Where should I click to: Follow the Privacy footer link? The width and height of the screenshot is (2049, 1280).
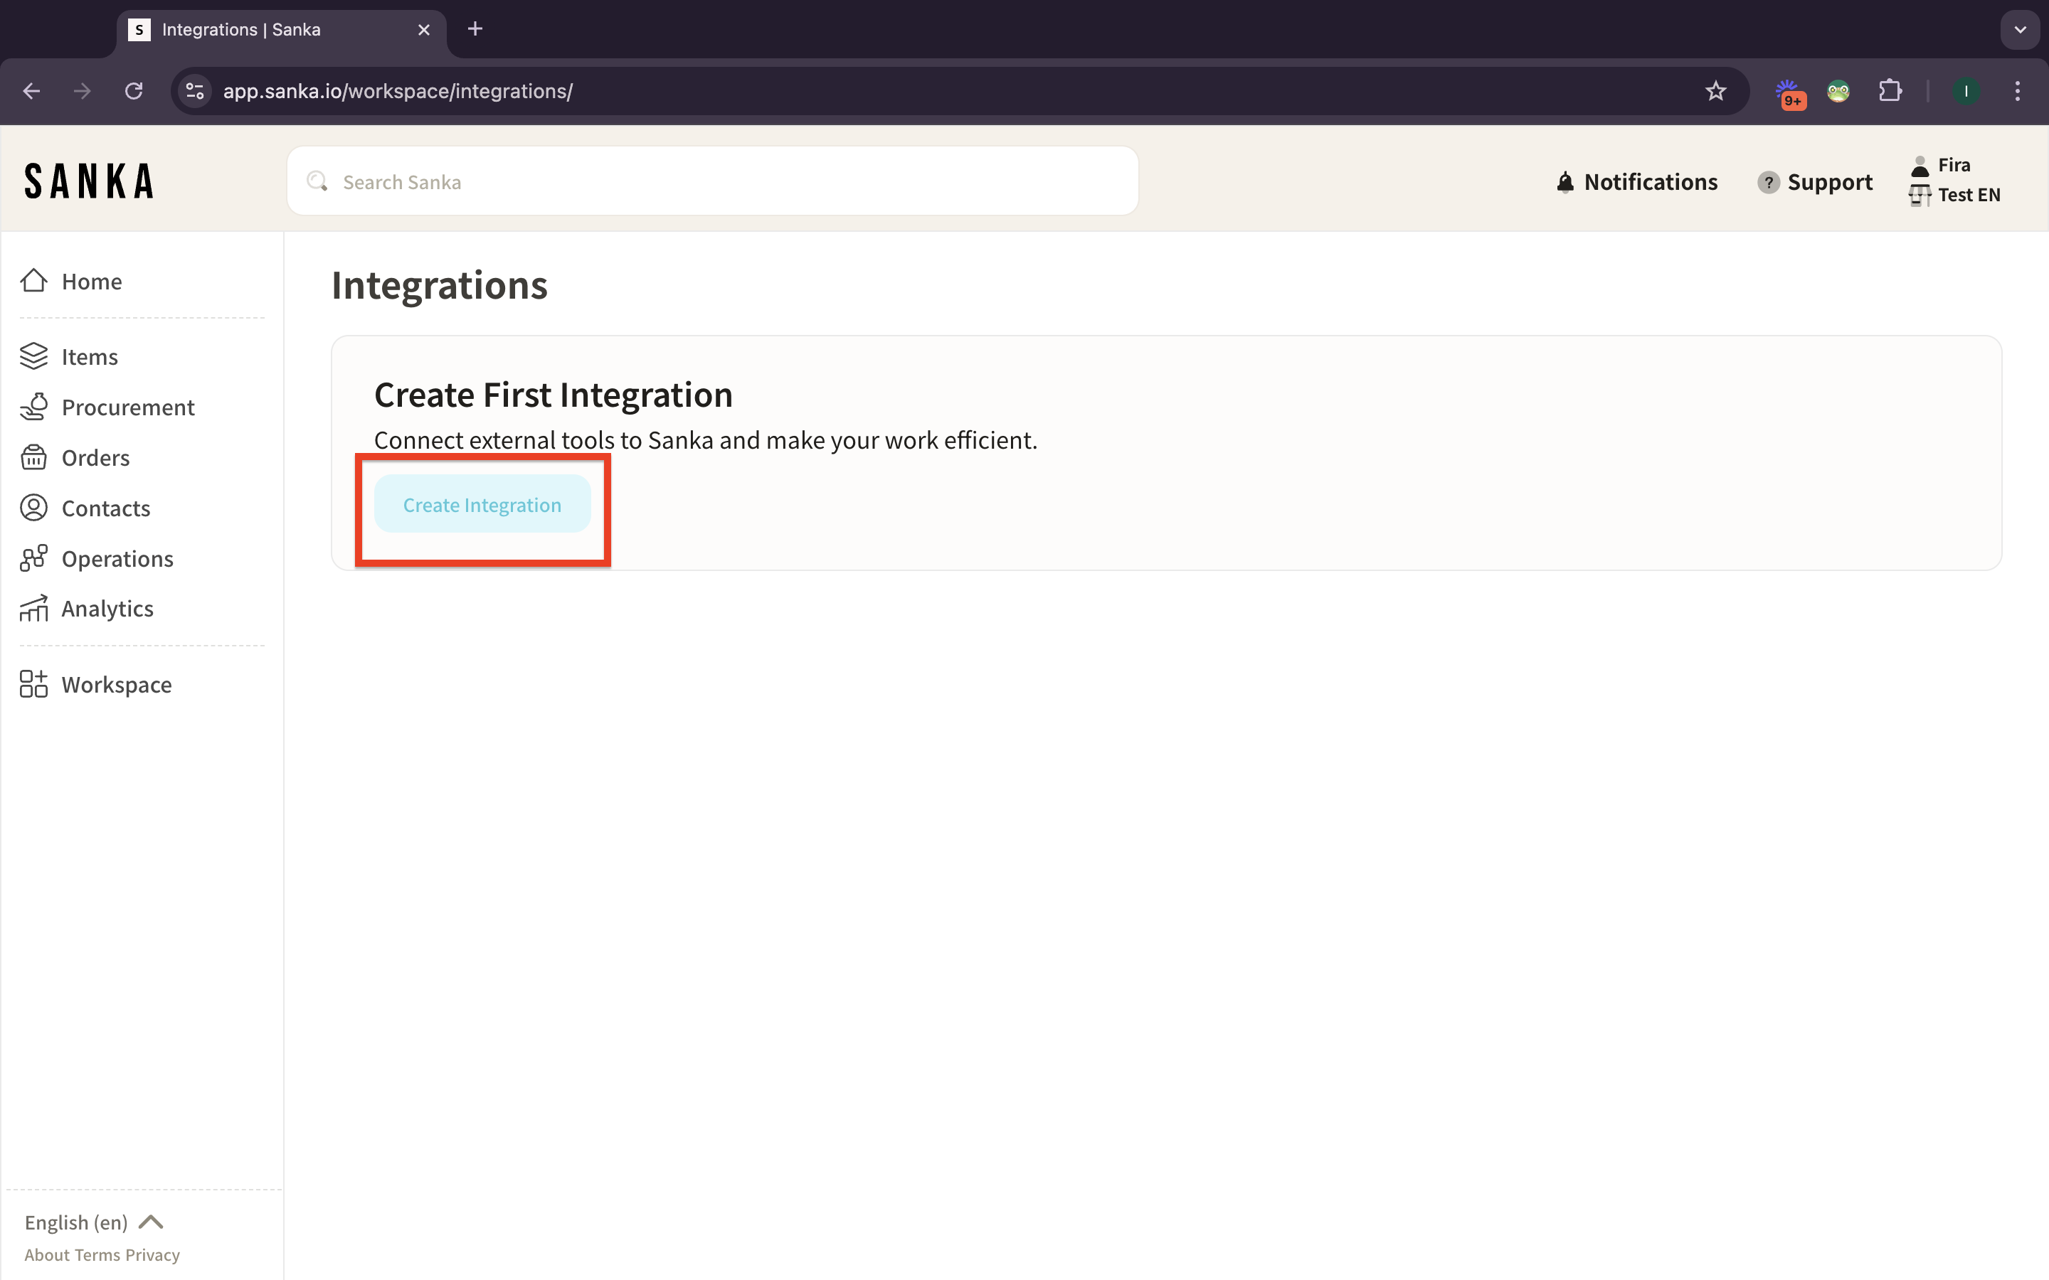tap(152, 1254)
